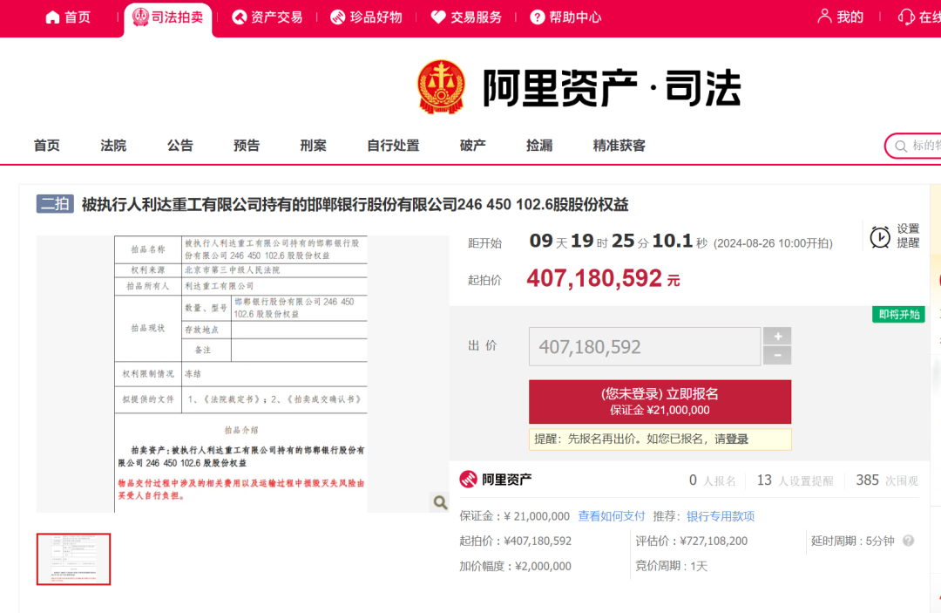Click the 起拍价 ¥407,180,592 detail line
Screen dimensions: 941x613
click(x=516, y=541)
